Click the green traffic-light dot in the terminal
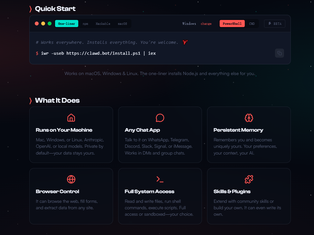The image size is (314, 235). (x=50, y=23)
